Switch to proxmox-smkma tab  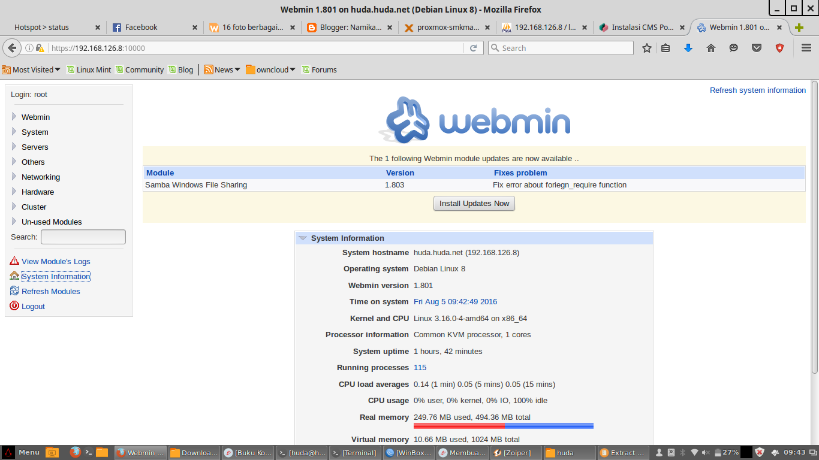447,28
